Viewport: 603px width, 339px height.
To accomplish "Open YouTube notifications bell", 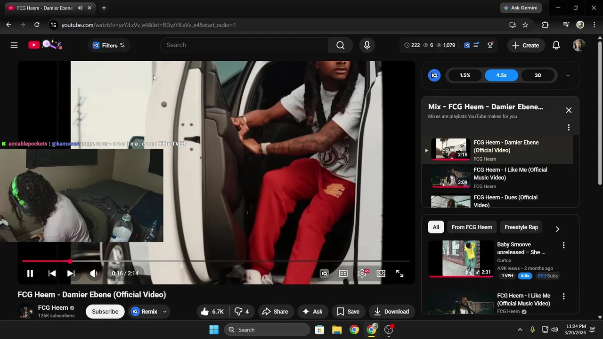I will (x=556, y=45).
